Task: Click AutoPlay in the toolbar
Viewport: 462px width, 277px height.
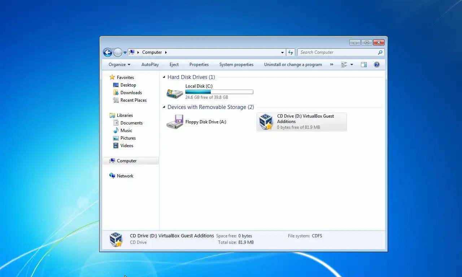Action: [x=150, y=65]
